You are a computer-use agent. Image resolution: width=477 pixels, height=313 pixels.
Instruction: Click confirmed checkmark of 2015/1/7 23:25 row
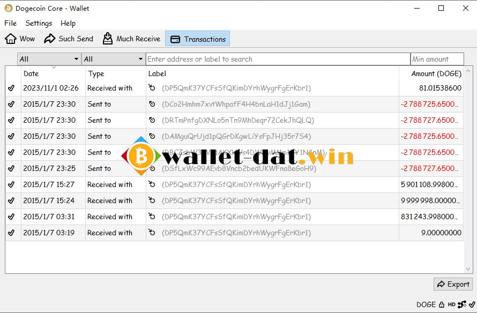11,168
